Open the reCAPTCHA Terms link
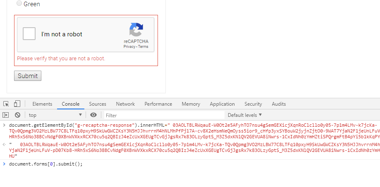The image size is (380, 187). pos(143,47)
